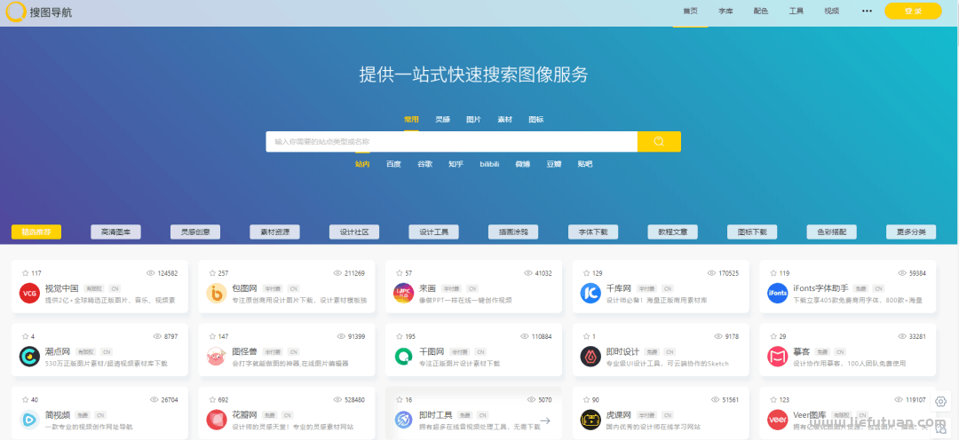Star the 虎课网 card
This screenshot has height=440, width=959.
[x=587, y=400]
